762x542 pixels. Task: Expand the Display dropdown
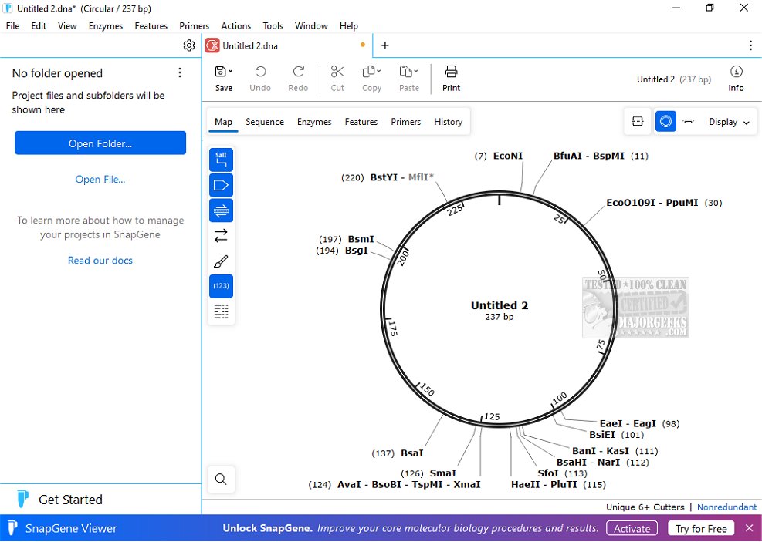coord(729,122)
